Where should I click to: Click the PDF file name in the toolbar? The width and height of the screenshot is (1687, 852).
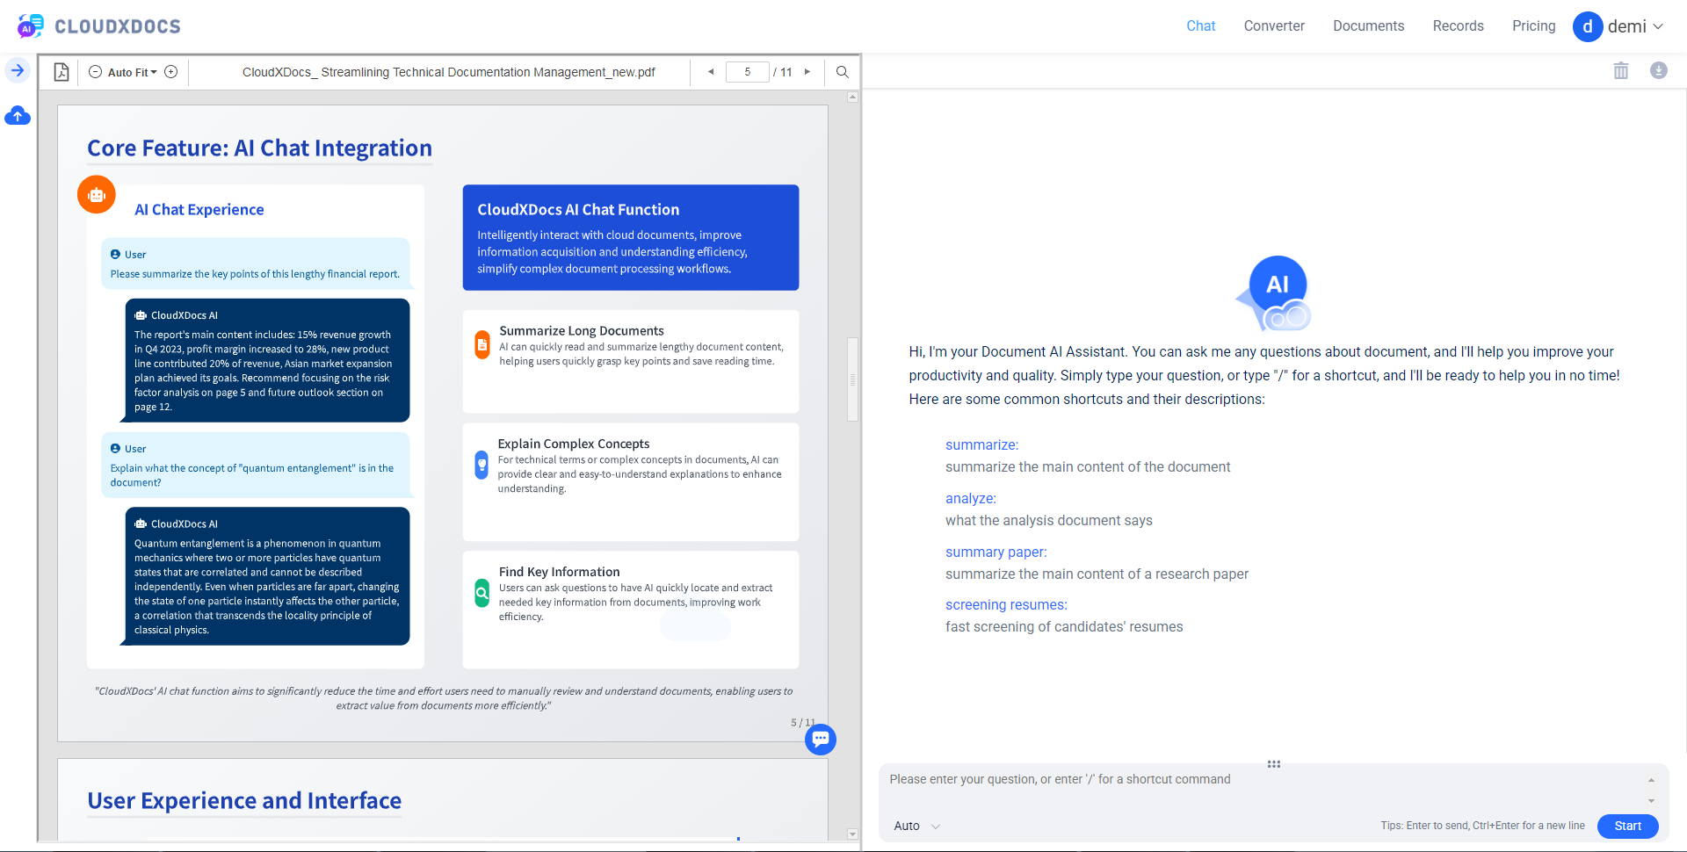tap(448, 72)
